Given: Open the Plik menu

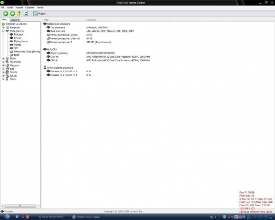Looking at the screenshot, I should [x=3, y=8].
